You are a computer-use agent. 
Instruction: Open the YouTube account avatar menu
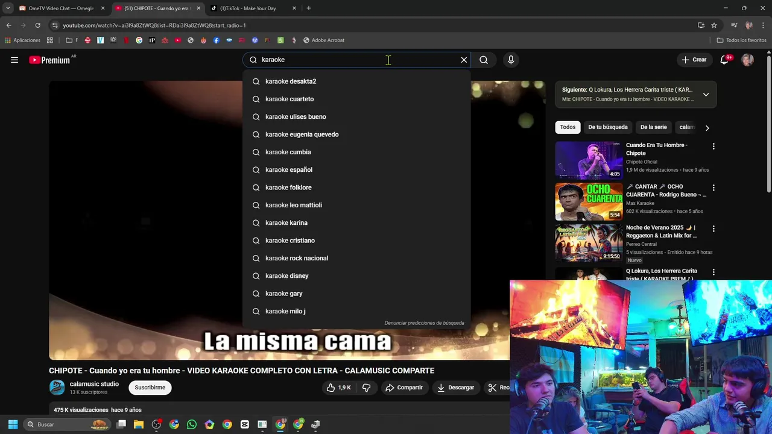(747, 60)
